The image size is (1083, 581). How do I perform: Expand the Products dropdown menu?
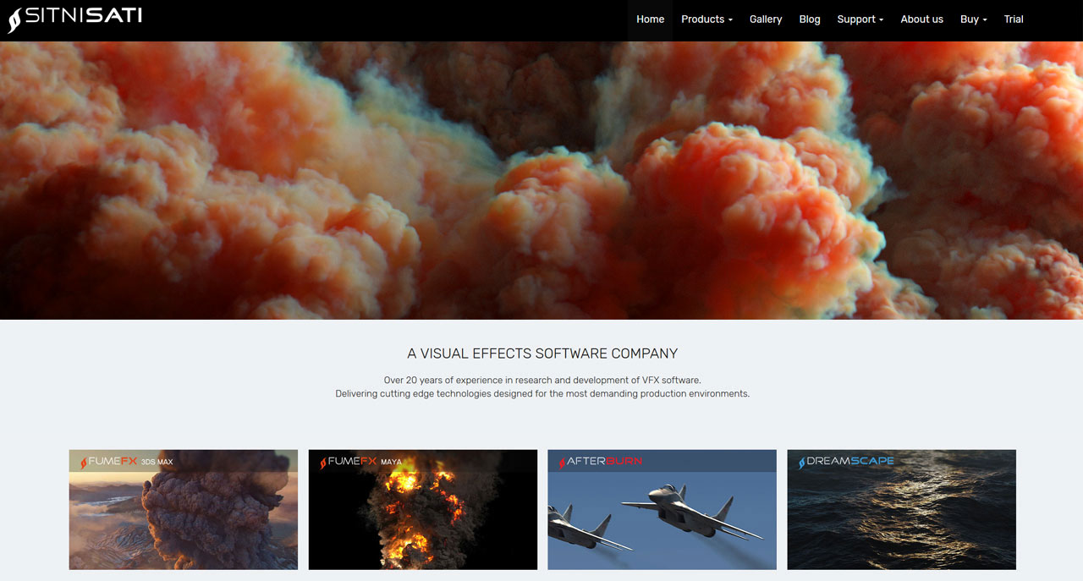pos(706,19)
